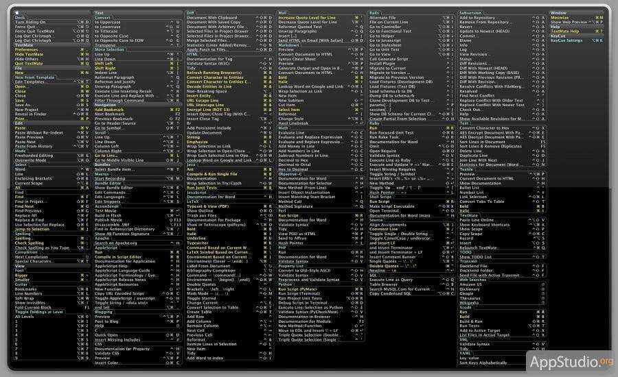Click to Uppercase convert entry
The image size is (618, 377).
pos(108,22)
